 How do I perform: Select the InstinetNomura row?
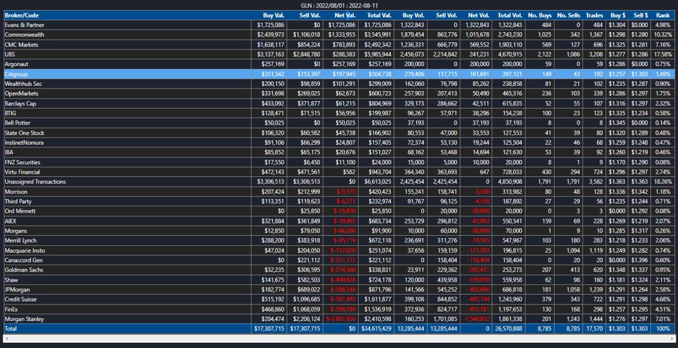[x=338, y=142]
